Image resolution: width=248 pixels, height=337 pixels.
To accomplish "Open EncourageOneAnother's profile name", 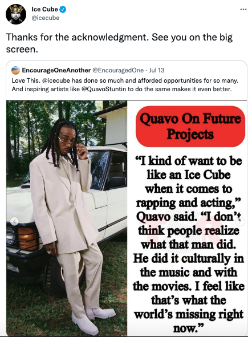I will click(56, 70).
